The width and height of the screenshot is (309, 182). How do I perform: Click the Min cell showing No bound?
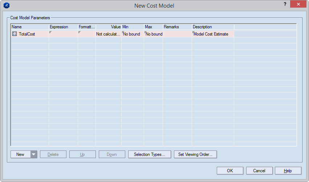[x=133, y=34]
